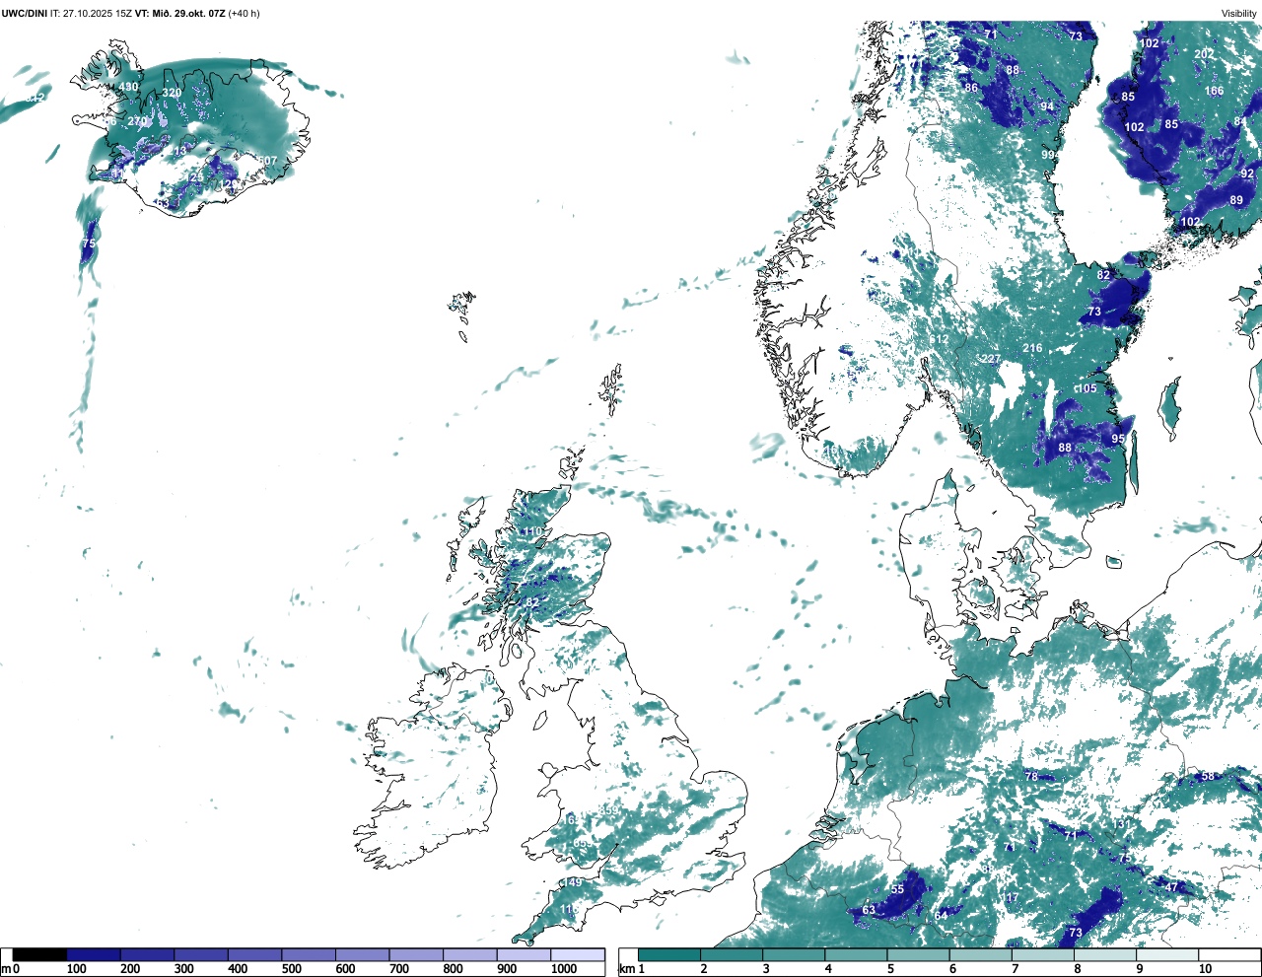Select the legend swatch between 300 and 400 m

coord(201,954)
